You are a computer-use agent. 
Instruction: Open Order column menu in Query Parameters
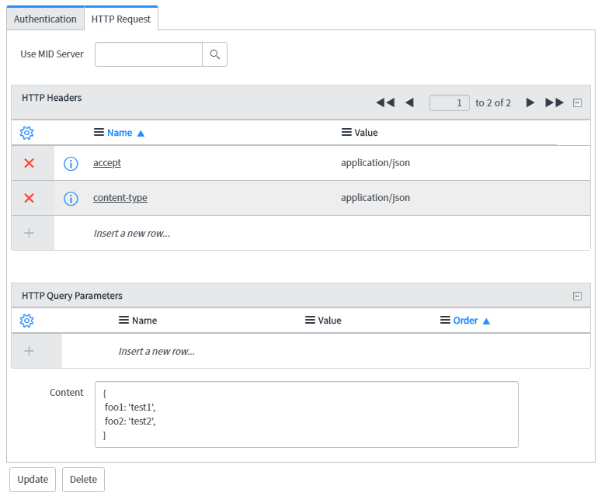[x=445, y=321]
